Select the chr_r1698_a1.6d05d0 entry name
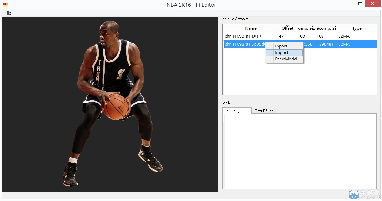382x201 pixels. 245,44
